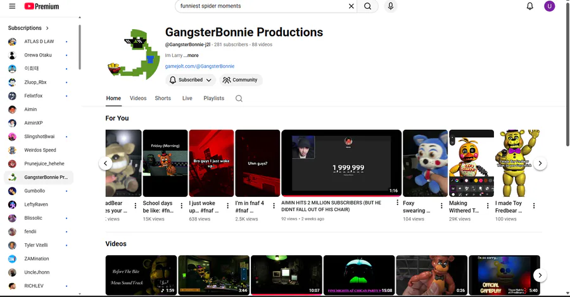Open gamejolt.com/@GangsterBonnie link
The width and height of the screenshot is (570, 297).
coord(199,66)
